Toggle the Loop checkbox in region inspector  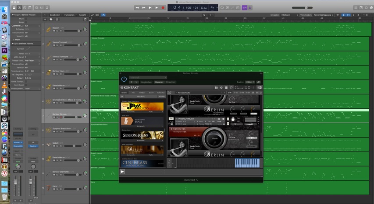(26, 22)
